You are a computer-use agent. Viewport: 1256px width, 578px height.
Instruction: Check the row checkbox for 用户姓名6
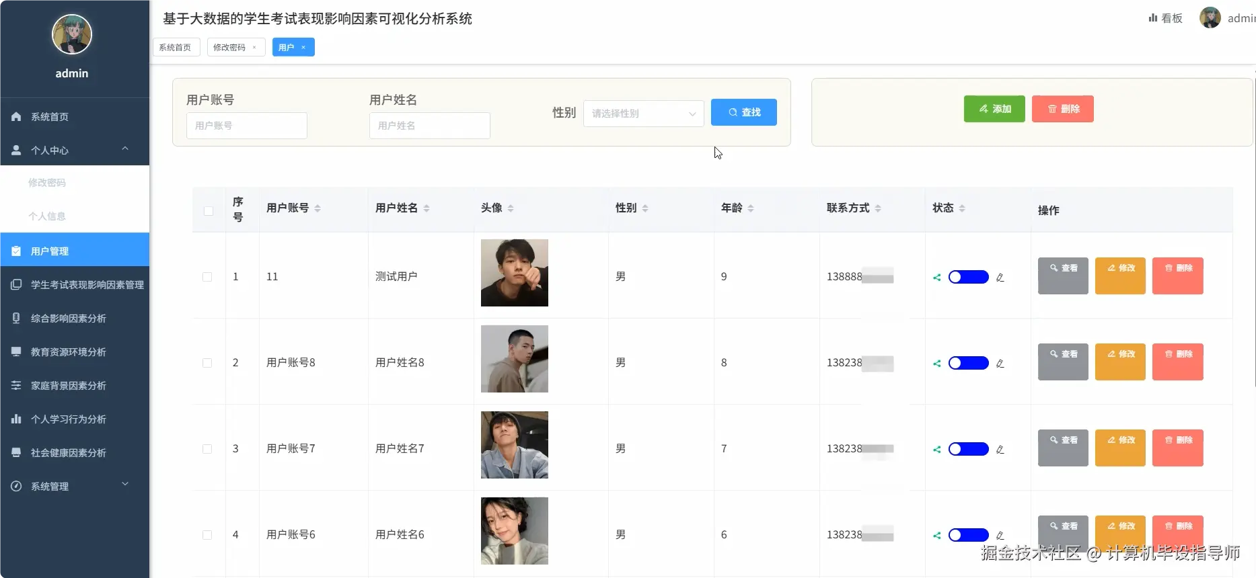tap(207, 535)
